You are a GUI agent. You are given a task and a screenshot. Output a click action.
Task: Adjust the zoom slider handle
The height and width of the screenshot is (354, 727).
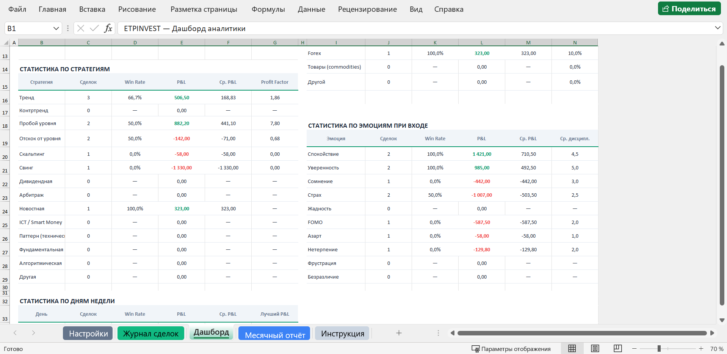pos(659,349)
